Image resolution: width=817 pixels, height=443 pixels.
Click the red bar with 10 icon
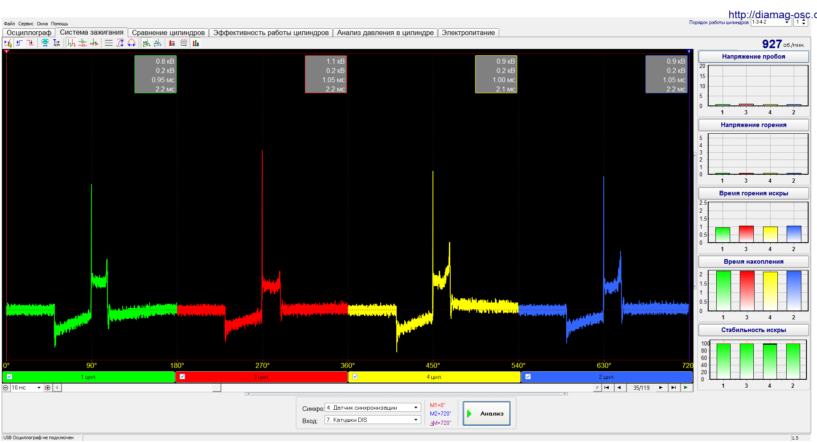(172, 43)
